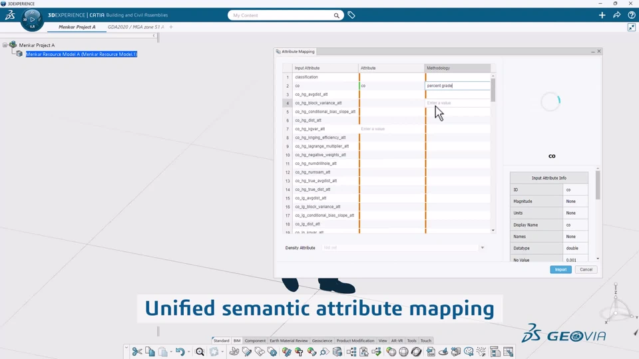Click the Input Attribute Info scrollbar
The width and height of the screenshot is (639, 359).
(x=598, y=185)
